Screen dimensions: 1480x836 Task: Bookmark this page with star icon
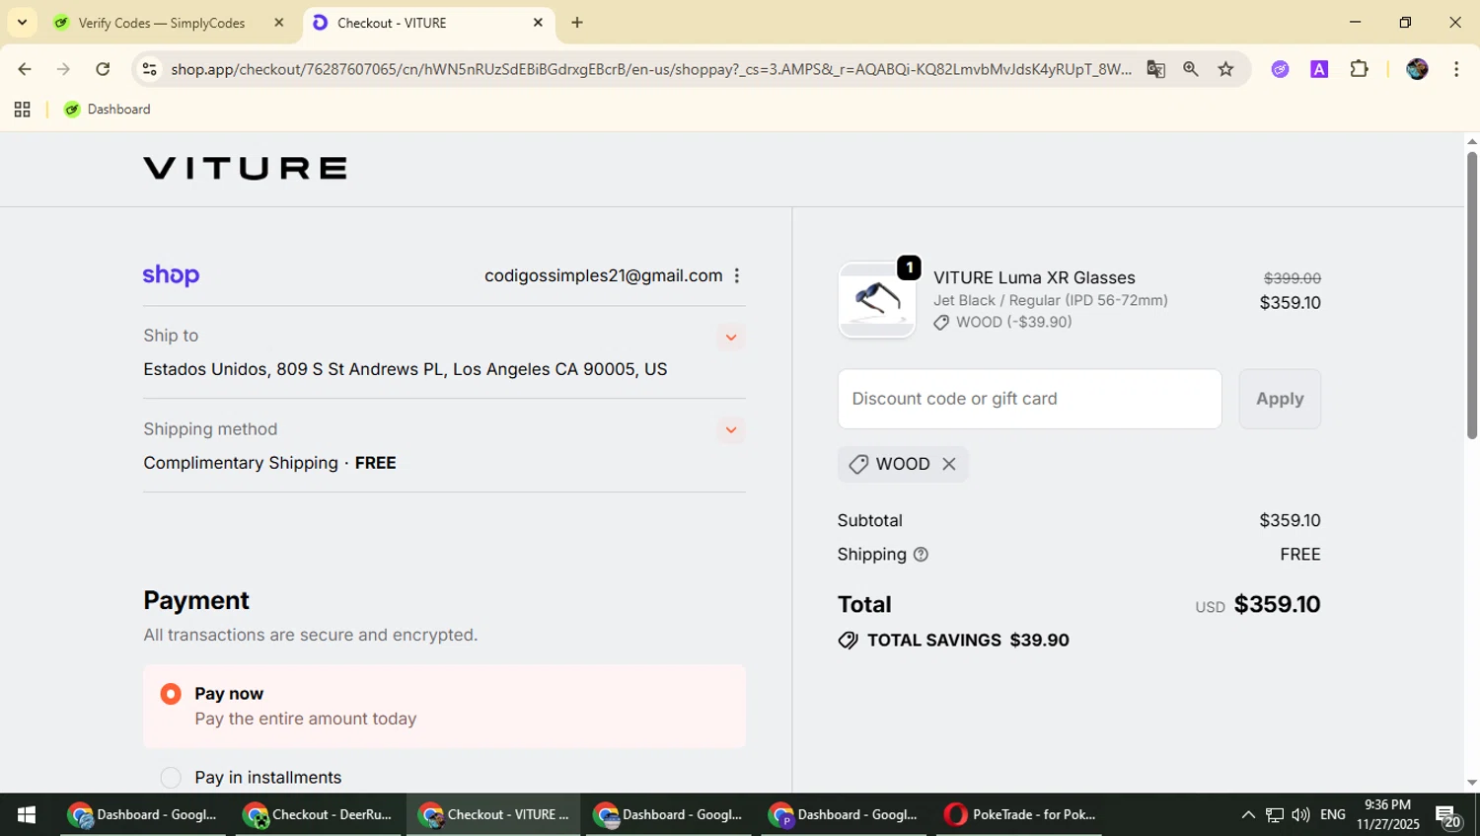click(1225, 69)
